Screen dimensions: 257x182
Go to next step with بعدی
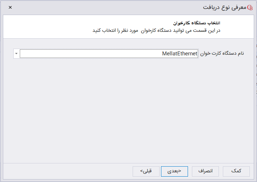(174, 171)
